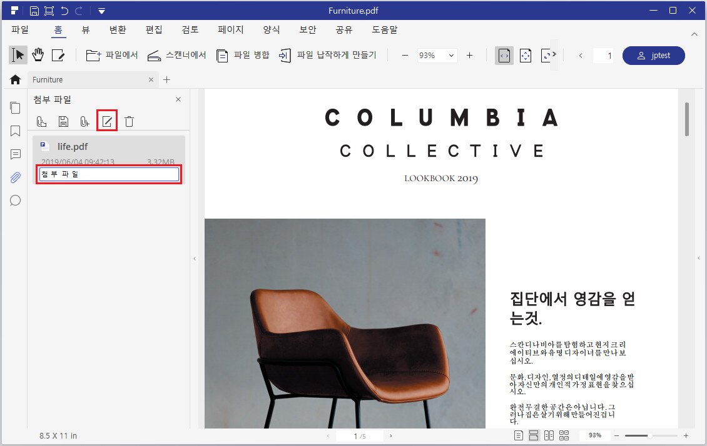Open the comments sidebar panel
This screenshot has height=446, width=707.
click(16, 154)
